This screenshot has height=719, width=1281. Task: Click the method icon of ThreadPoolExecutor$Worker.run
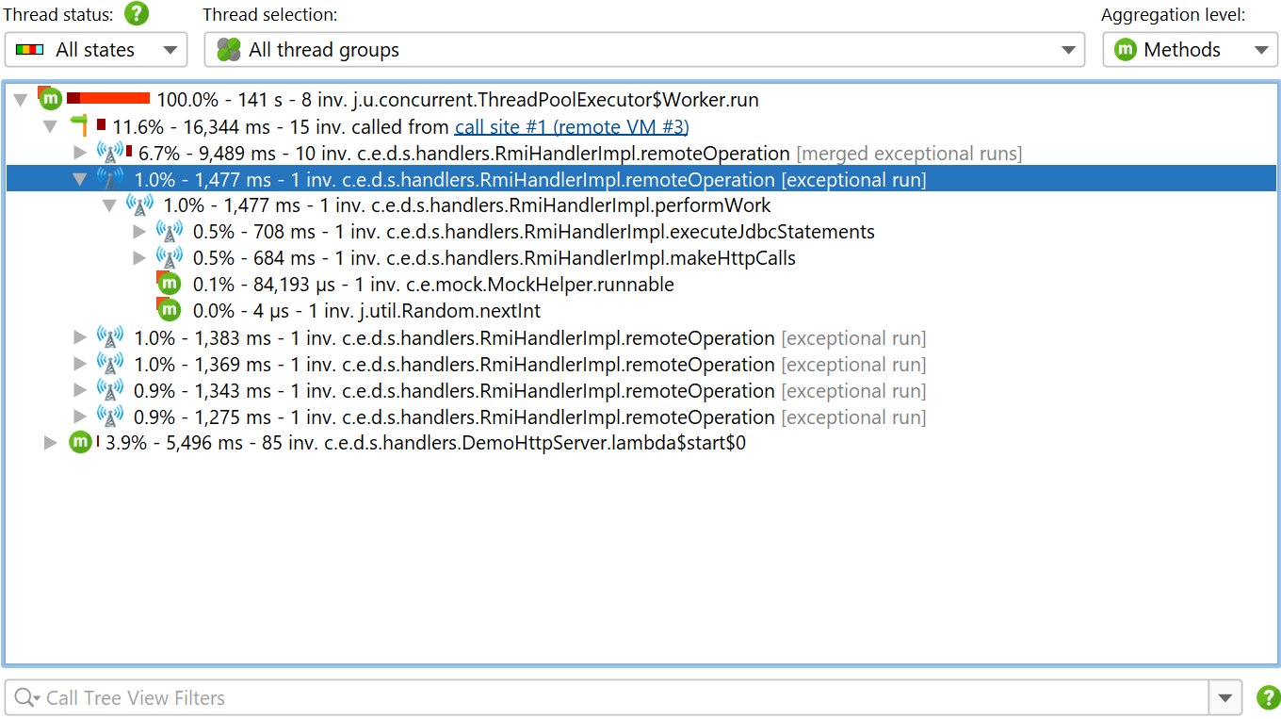(50, 99)
